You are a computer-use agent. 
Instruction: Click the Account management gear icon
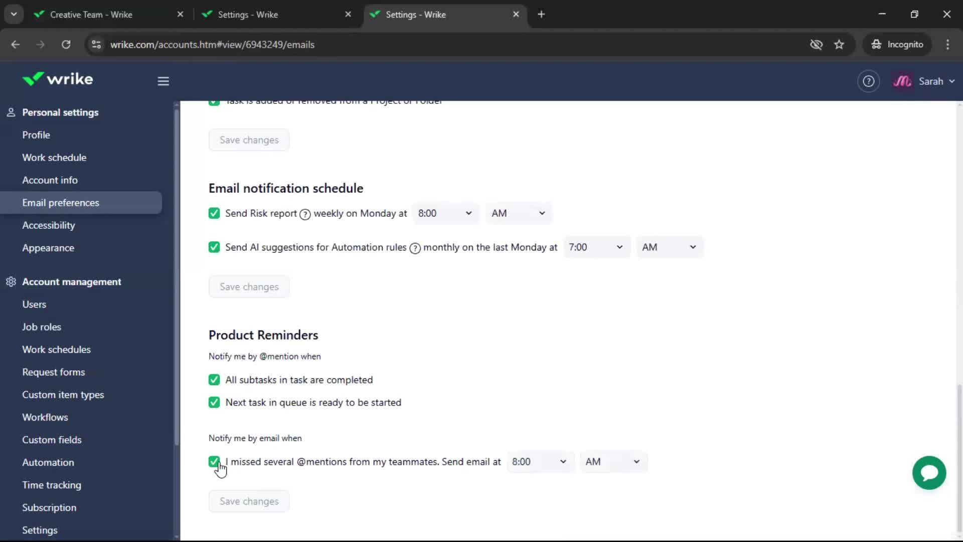coord(11,282)
